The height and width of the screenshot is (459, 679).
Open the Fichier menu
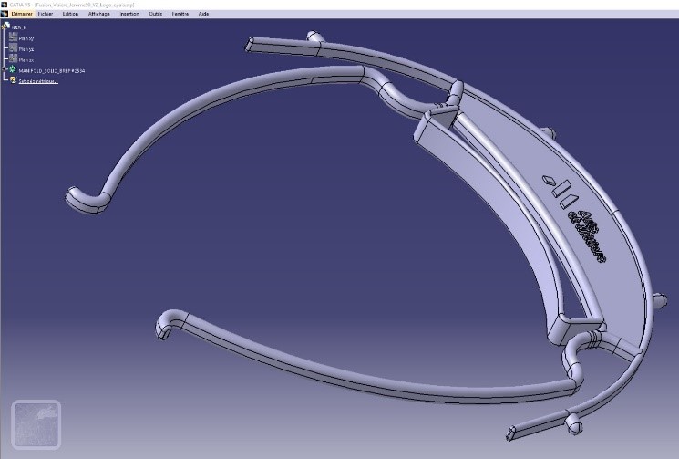(46, 15)
